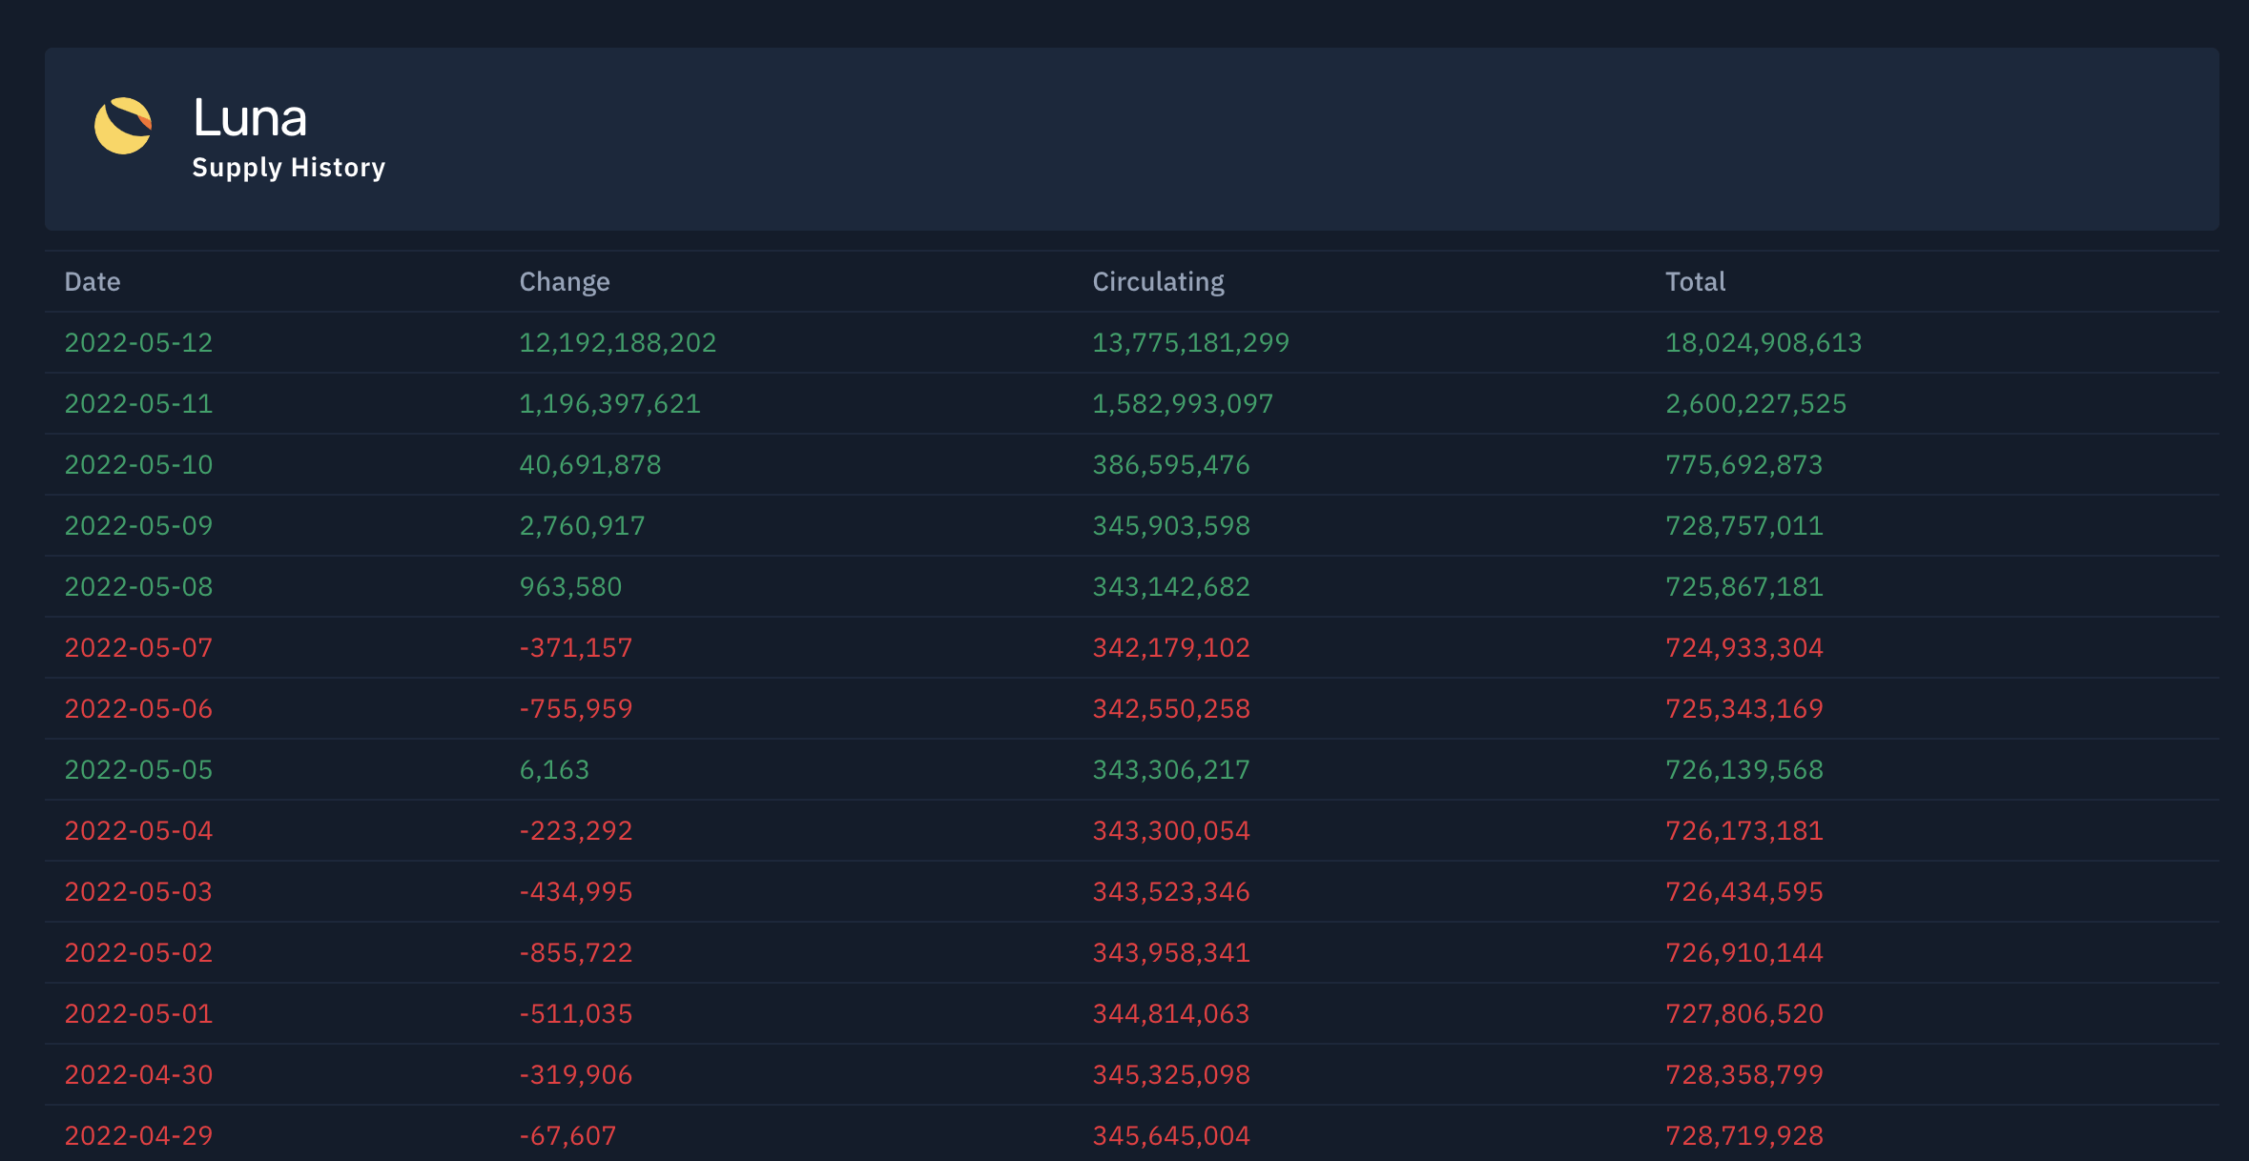This screenshot has height=1161, width=2249.
Task: Click total value 775,692,873
Action: [1744, 465]
